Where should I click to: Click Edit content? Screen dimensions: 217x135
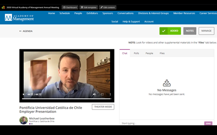click(x=108, y=7)
